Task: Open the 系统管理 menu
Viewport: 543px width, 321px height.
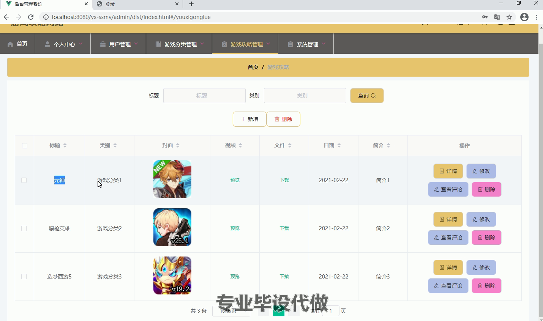Action: point(306,44)
